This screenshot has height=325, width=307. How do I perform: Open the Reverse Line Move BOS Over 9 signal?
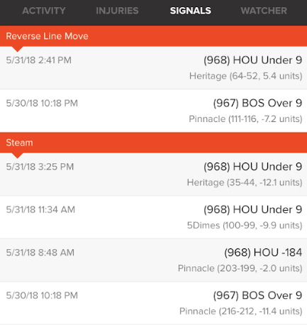coord(153,111)
